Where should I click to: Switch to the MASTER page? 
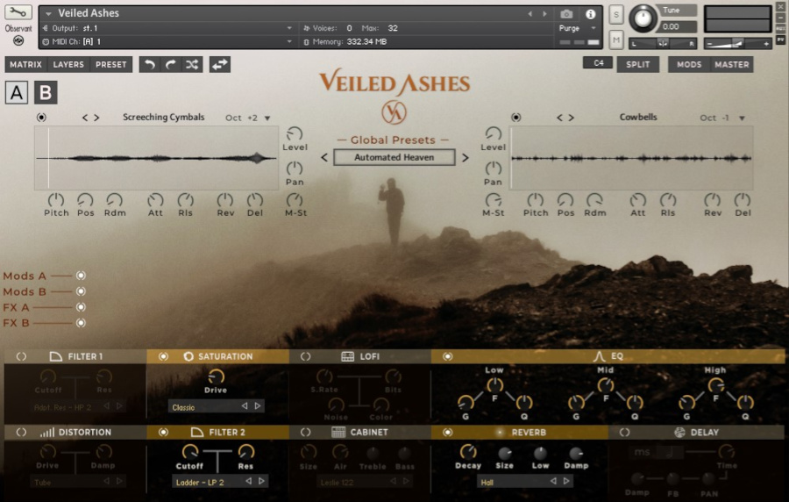tap(732, 64)
